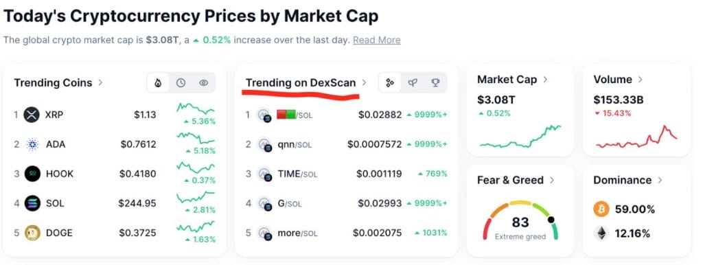The height and width of the screenshot is (265, 703).
Task: Open the qnn/SOL pair row
Action: pos(346,144)
